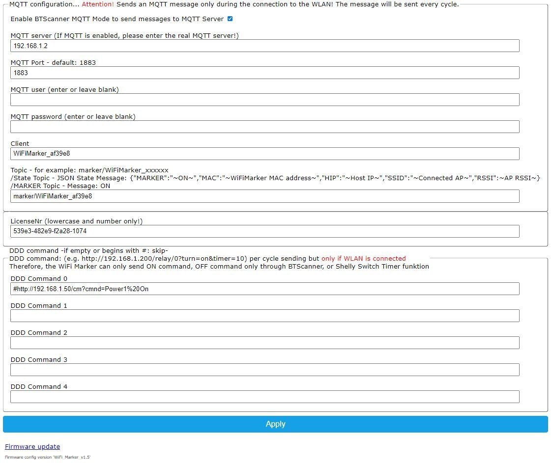Select the LicenseNr input field
Viewport: 553px width, 463px height.
(x=264, y=231)
